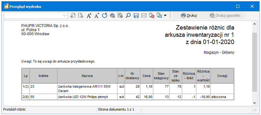Screen dimensions: 261x115
Task: Click 'Cena' column header
Action: (x=146, y=76)
